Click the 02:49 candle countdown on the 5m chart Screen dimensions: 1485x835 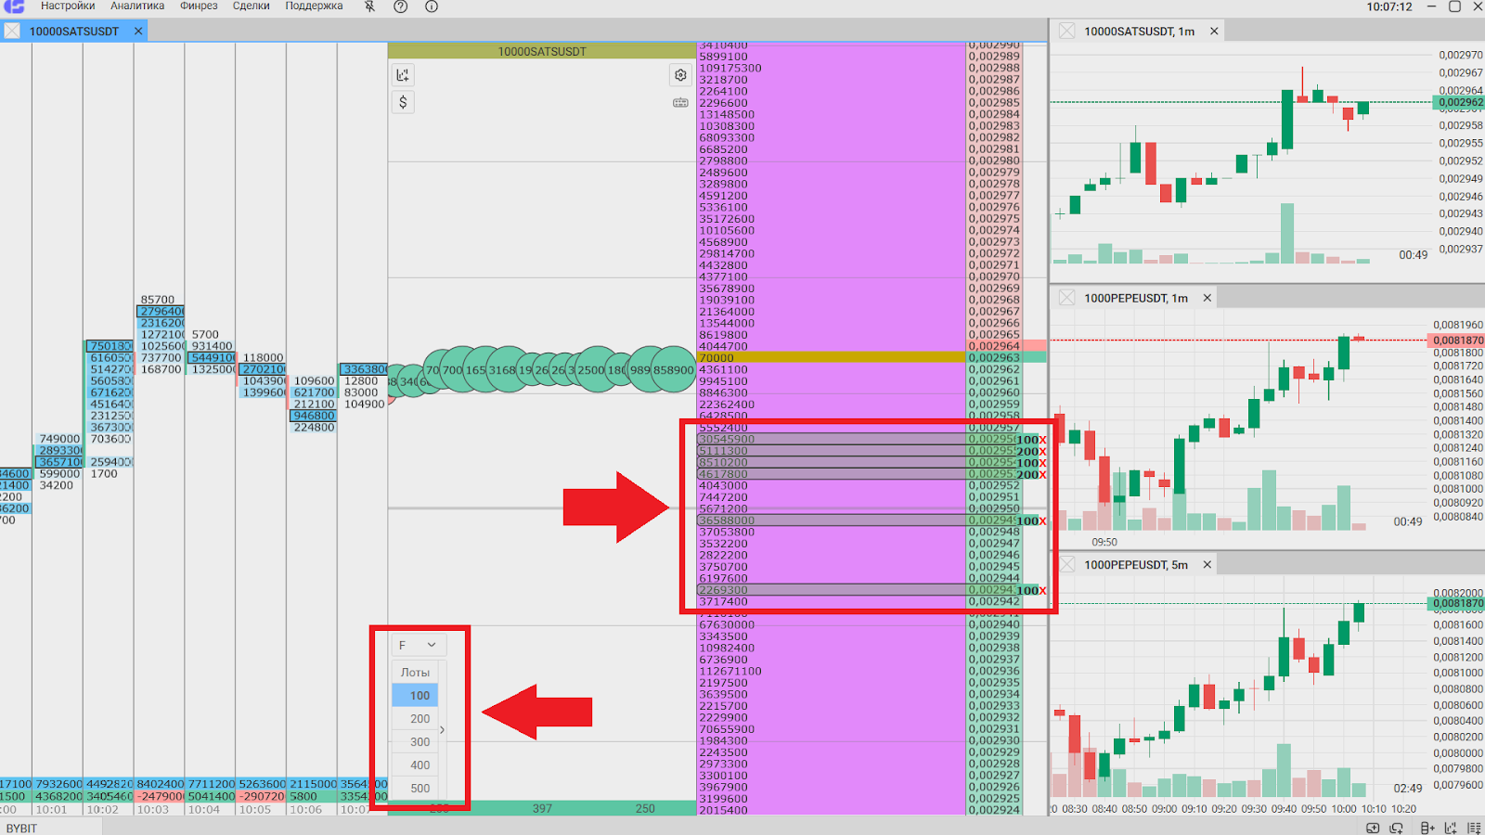1408,788
